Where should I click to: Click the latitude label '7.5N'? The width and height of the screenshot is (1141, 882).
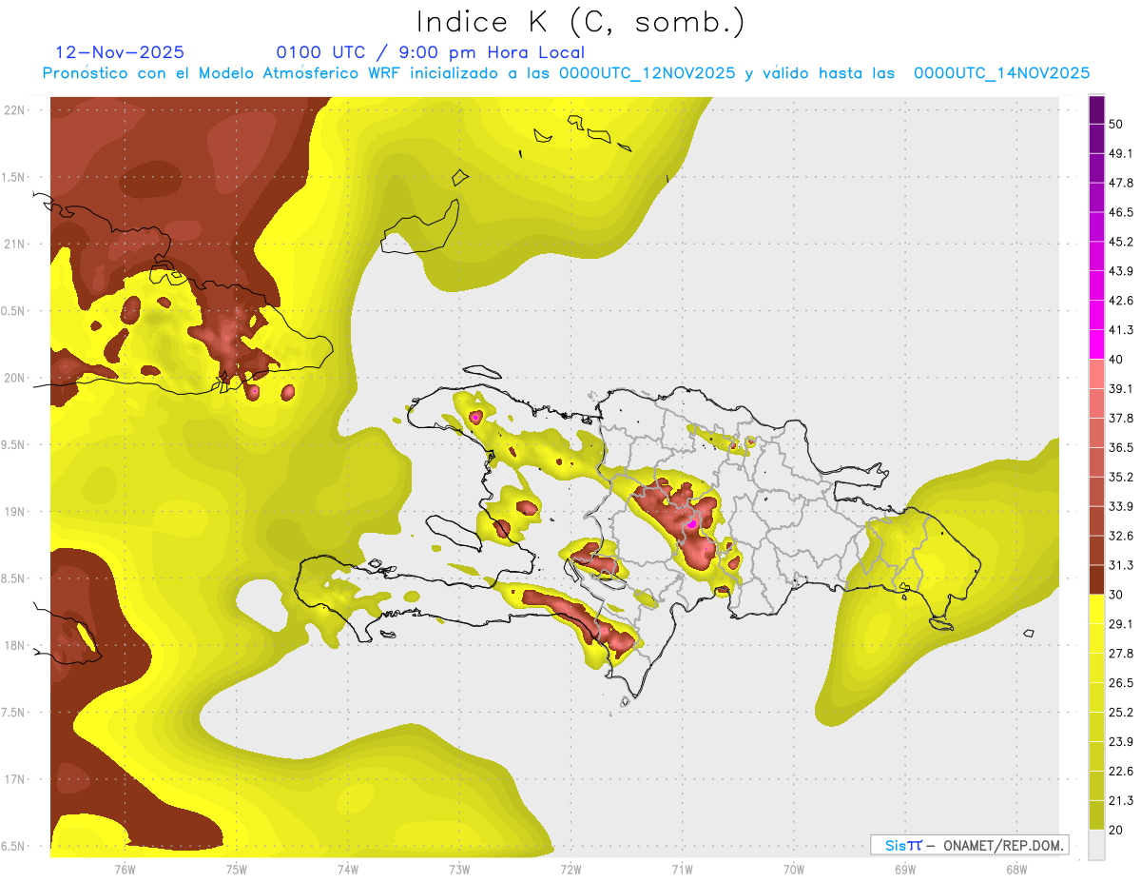click(x=13, y=713)
